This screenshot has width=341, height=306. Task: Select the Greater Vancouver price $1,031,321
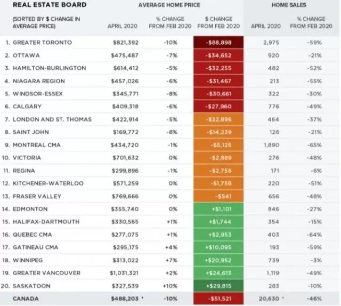click(124, 273)
